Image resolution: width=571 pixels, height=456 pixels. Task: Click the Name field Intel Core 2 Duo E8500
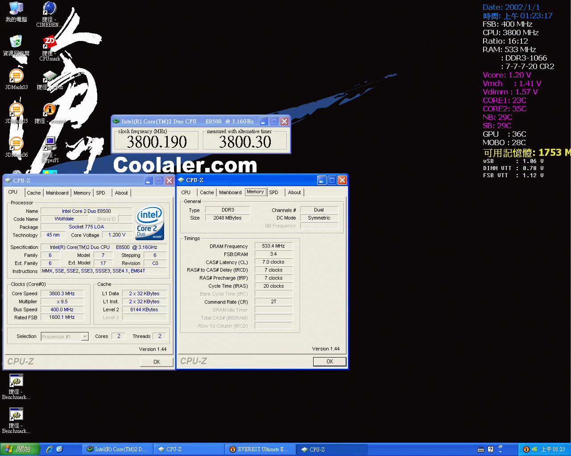click(x=87, y=211)
